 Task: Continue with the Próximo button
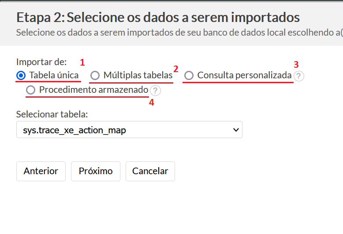(96, 172)
